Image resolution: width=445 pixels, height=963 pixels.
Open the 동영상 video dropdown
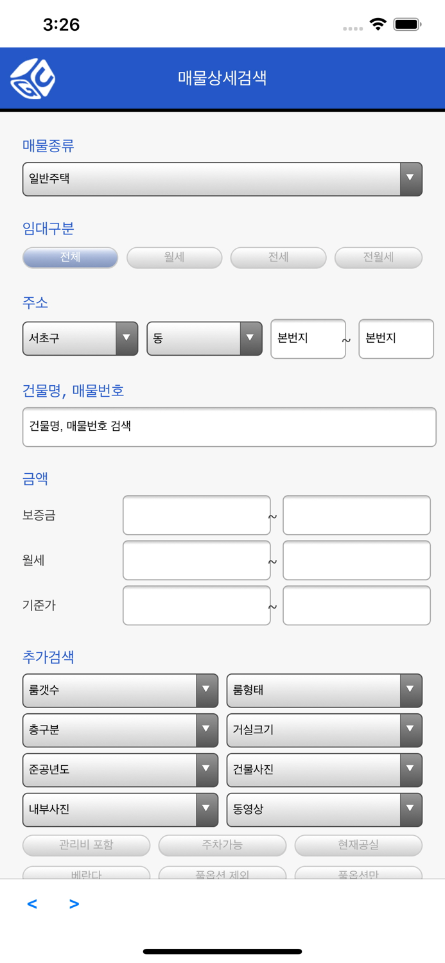[324, 809]
